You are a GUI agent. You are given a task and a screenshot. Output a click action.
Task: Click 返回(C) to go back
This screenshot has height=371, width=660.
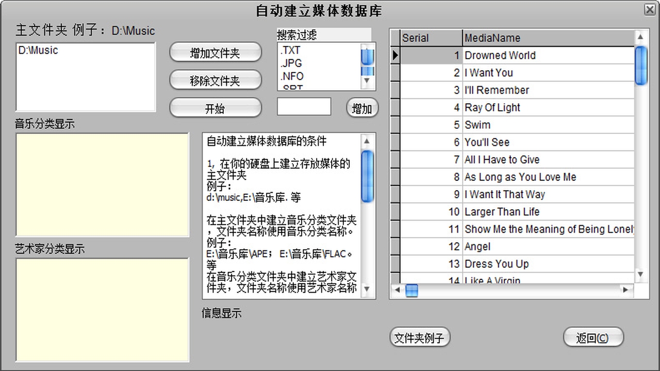(x=593, y=338)
